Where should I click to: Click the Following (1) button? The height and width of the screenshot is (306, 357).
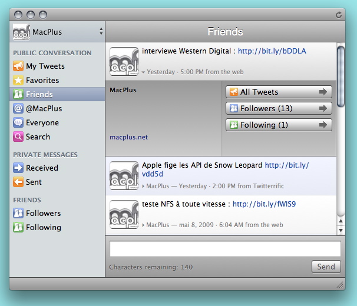[279, 125]
